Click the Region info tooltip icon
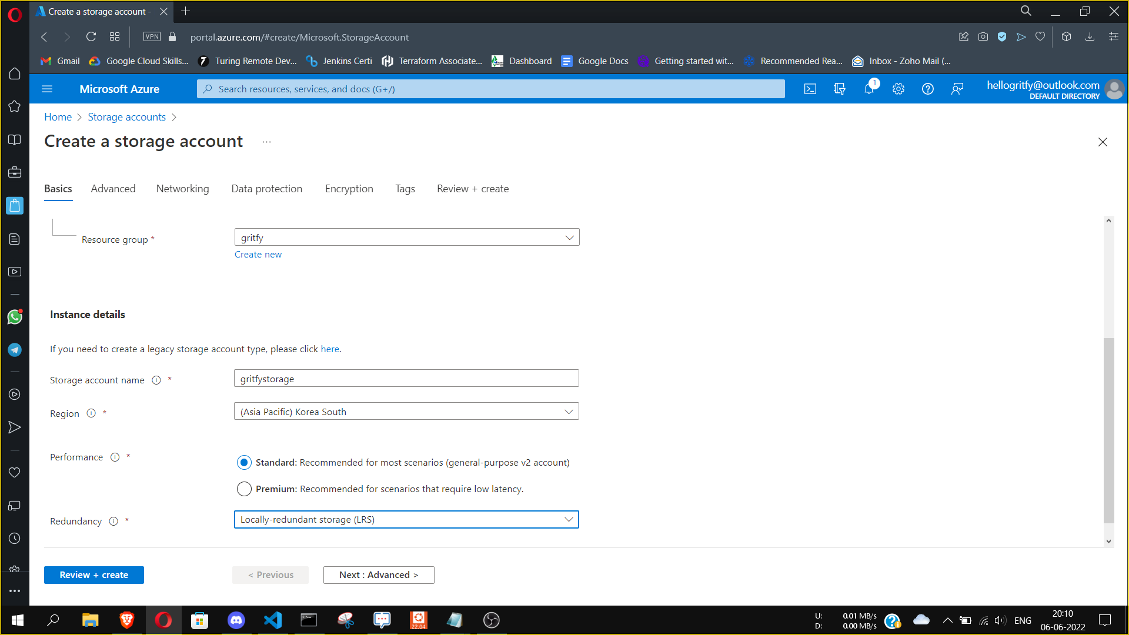Screen dimensions: 1129x635 91,413
